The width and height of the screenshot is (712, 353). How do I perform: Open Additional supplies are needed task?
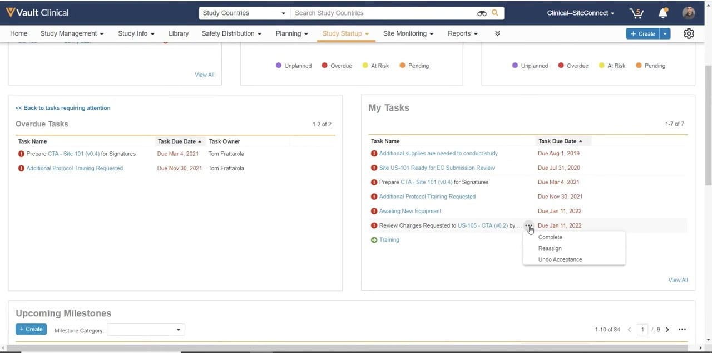(438, 153)
